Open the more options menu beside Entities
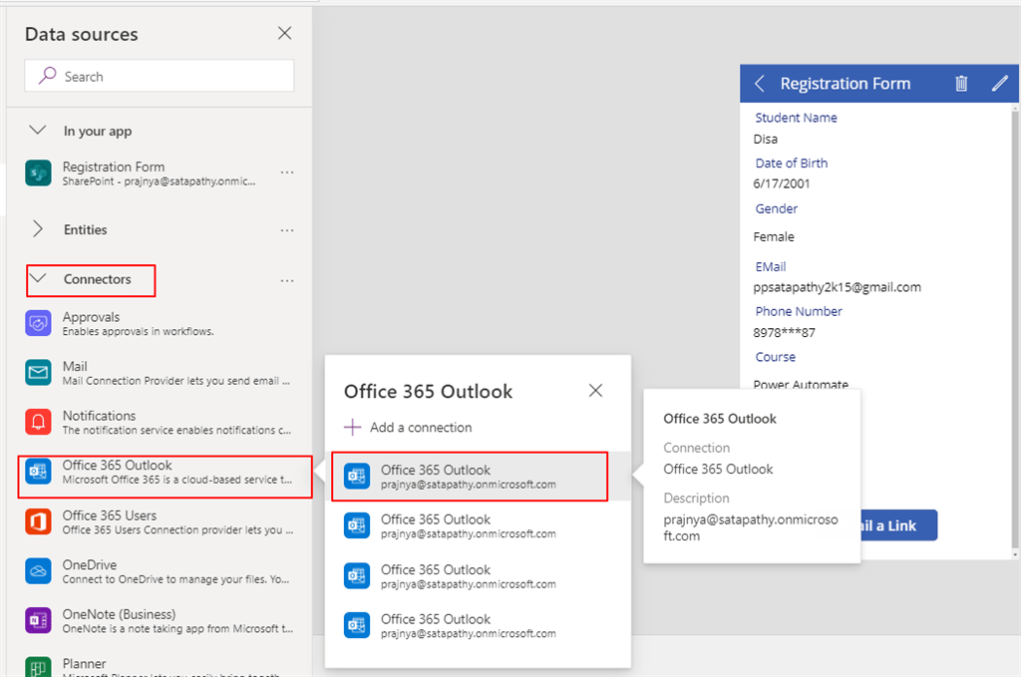This screenshot has width=1021, height=677. [x=287, y=229]
